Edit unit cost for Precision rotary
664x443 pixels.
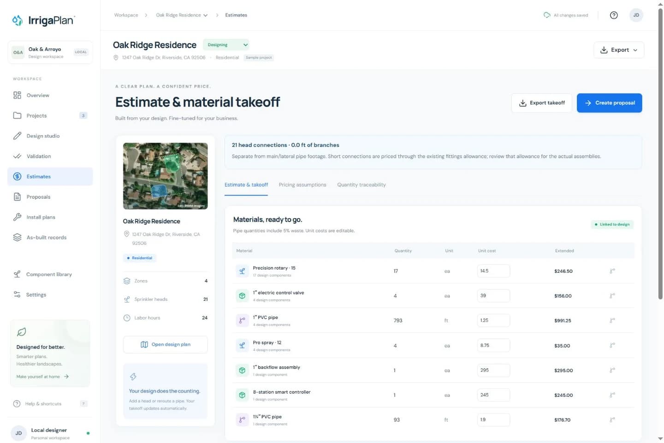pos(493,271)
